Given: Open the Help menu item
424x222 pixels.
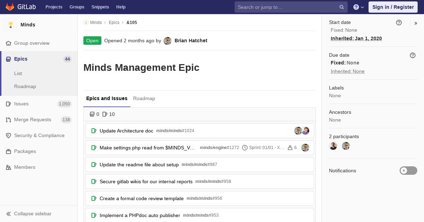Looking at the screenshot, I should 121,7.
